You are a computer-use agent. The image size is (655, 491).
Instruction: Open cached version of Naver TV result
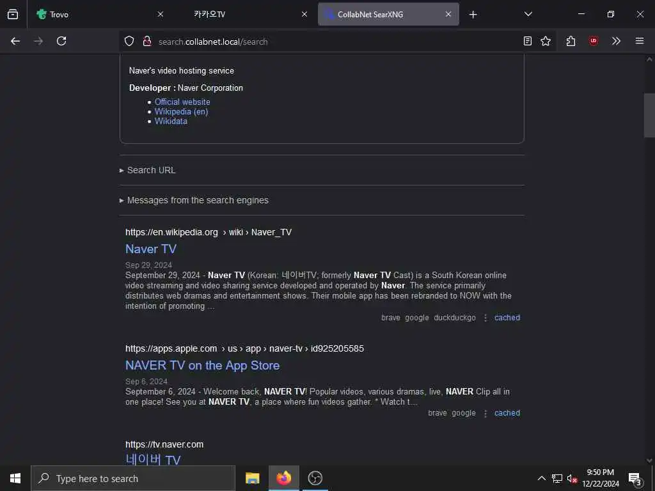(507, 318)
